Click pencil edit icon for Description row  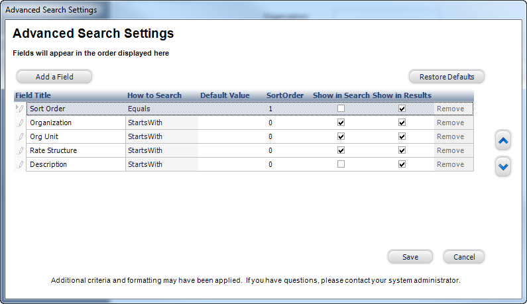[x=20, y=164]
